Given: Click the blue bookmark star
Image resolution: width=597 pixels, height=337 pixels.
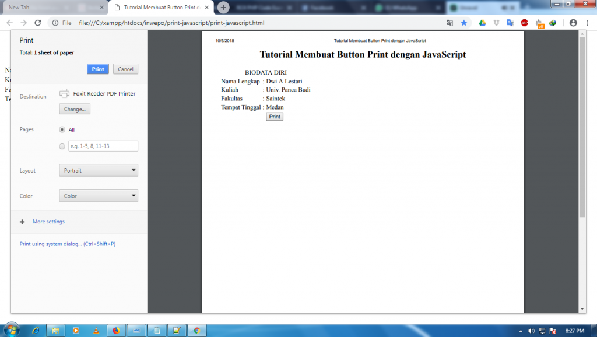Looking at the screenshot, I should (x=463, y=23).
